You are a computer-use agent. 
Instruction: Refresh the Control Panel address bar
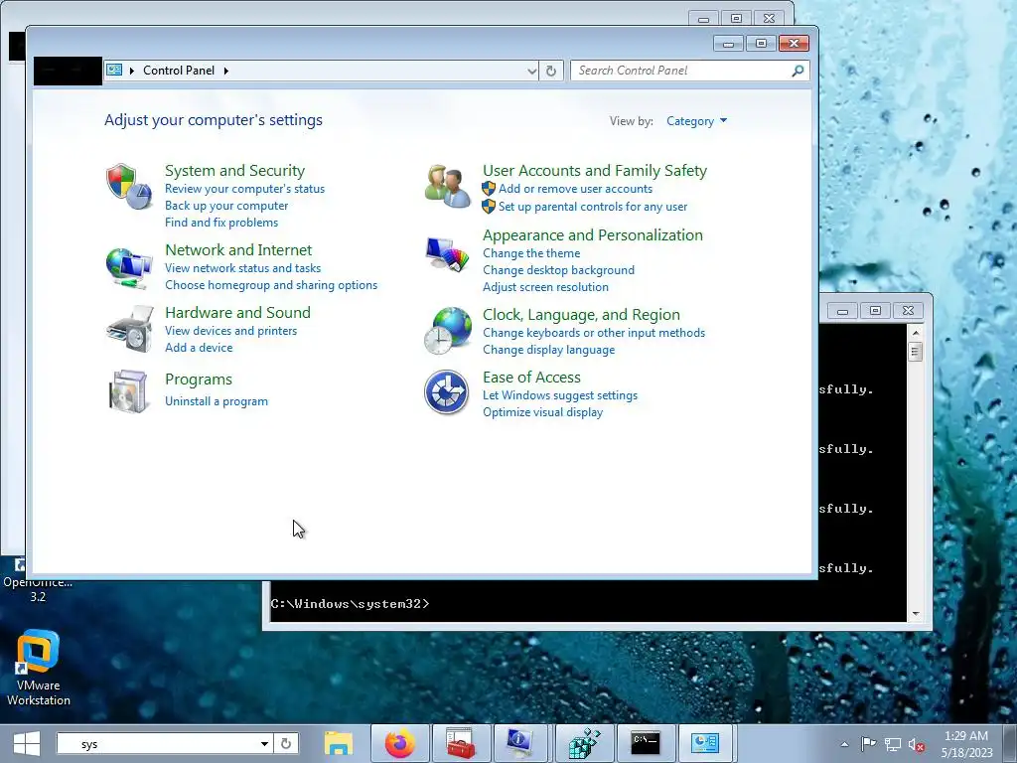(x=550, y=71)
